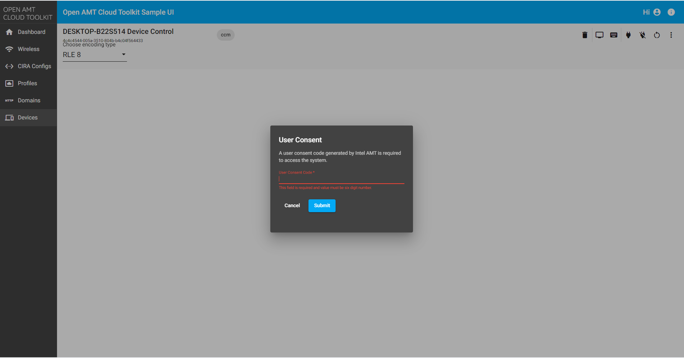The image size is (684, 358).
Task: Focus the User Consent Code field
Action: (342, 179)
